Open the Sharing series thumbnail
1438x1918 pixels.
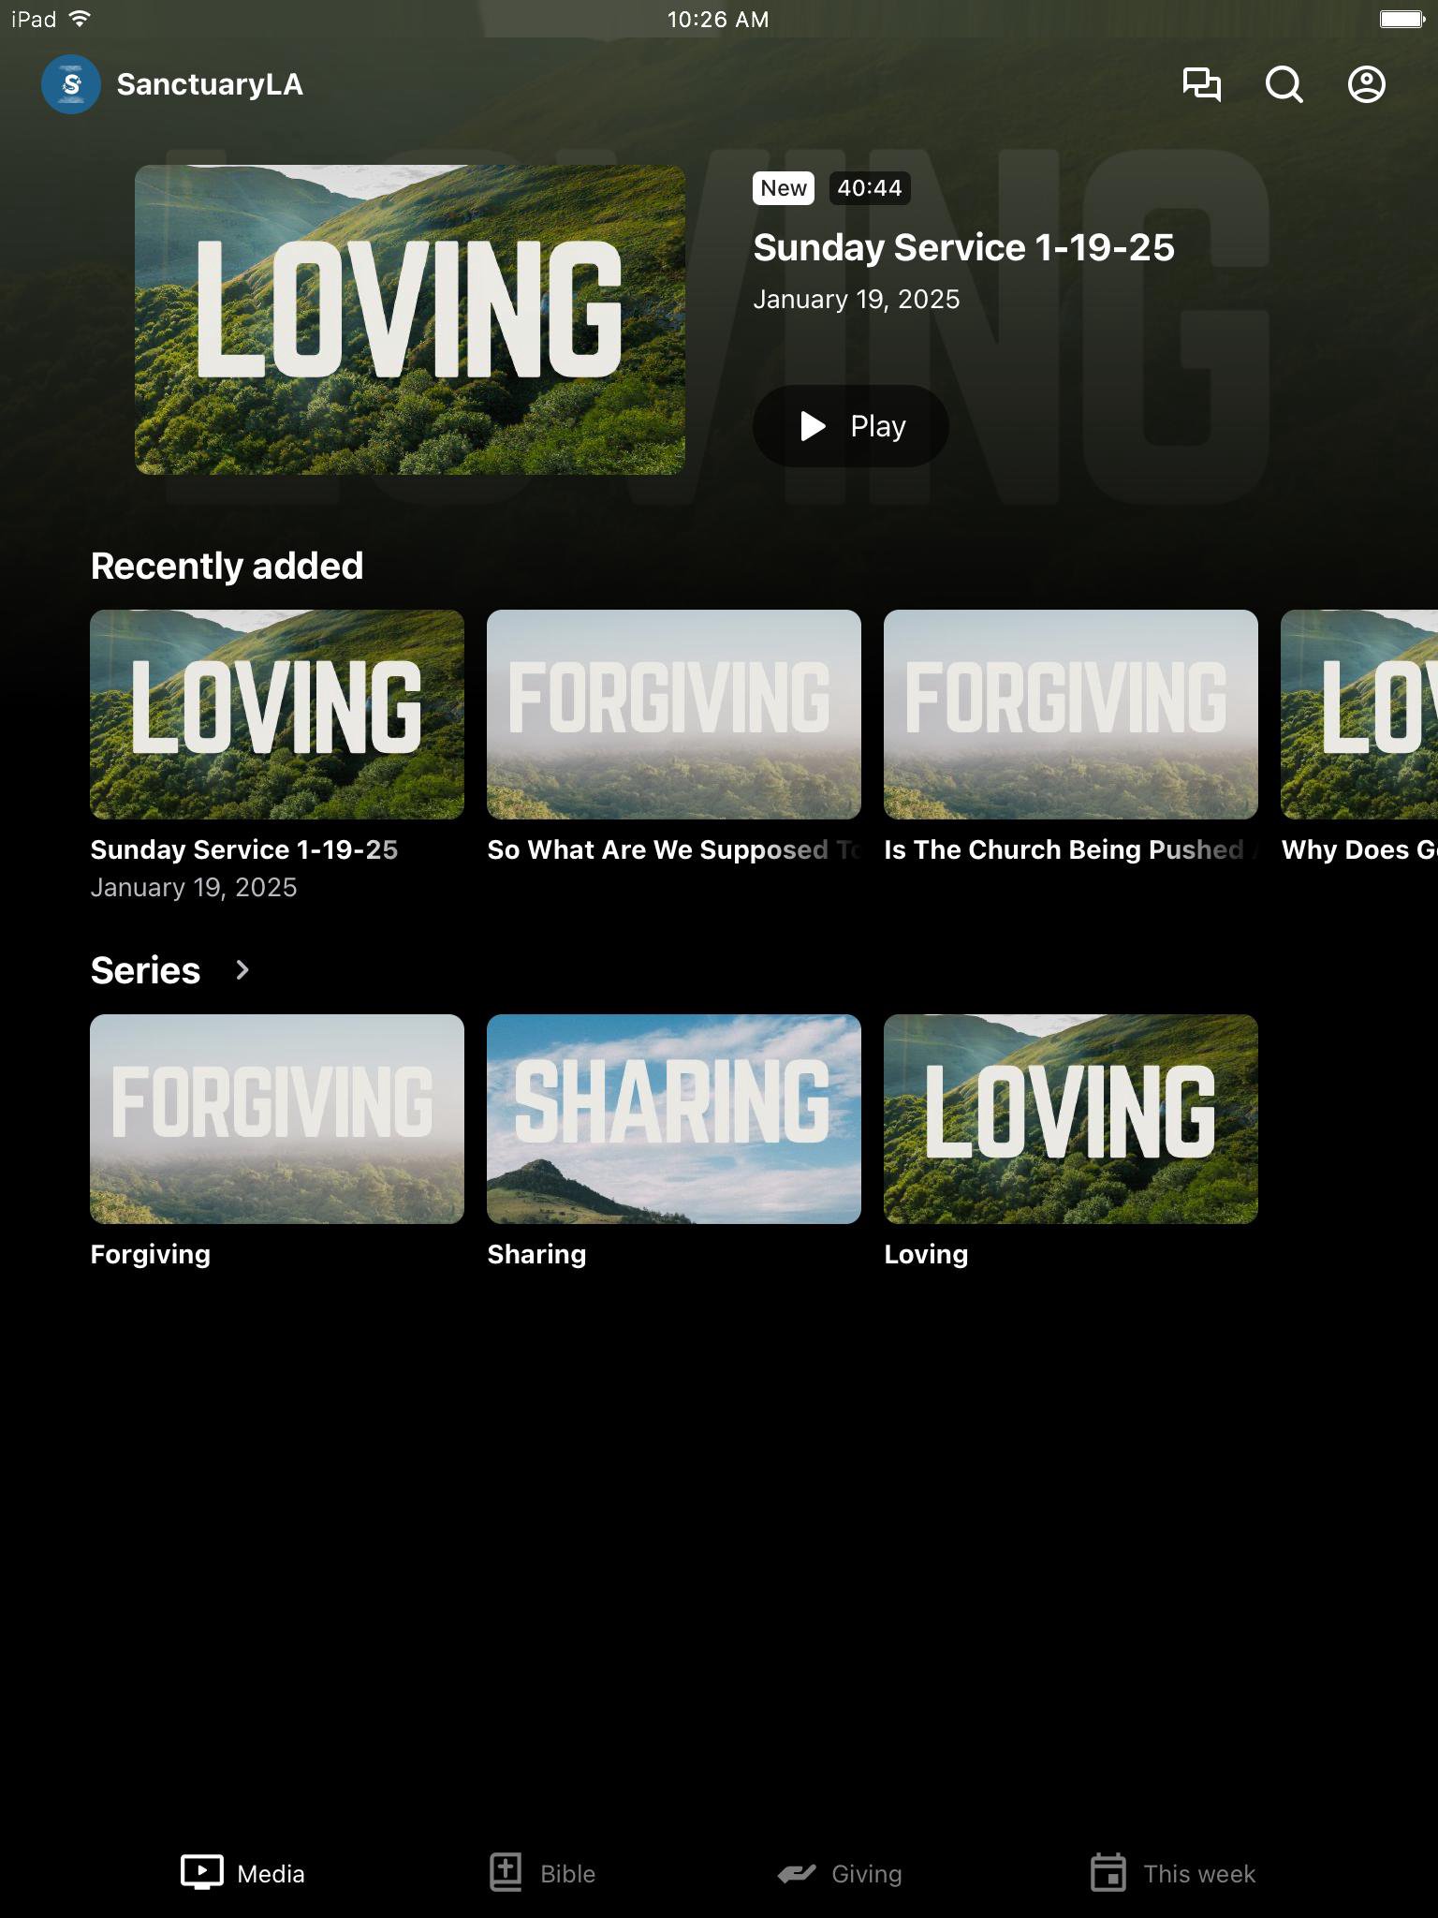click(x=674, y=1119)
